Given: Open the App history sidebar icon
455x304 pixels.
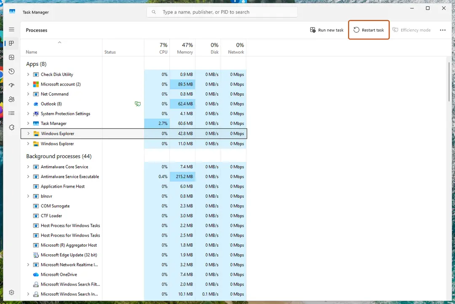Looking at the screenshot, I should [12, 71].
